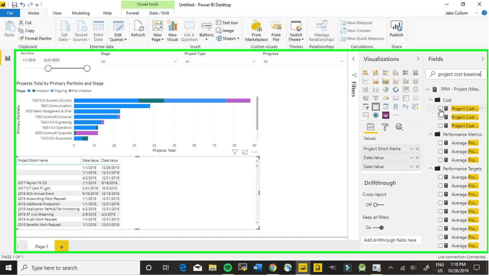Viewport: 489px width, 276px height.
Task: Add a new page with the plus tab
Action: pos(61,247)
